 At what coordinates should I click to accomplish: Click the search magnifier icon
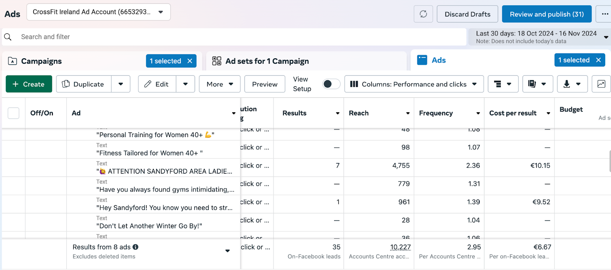point(8,37)
